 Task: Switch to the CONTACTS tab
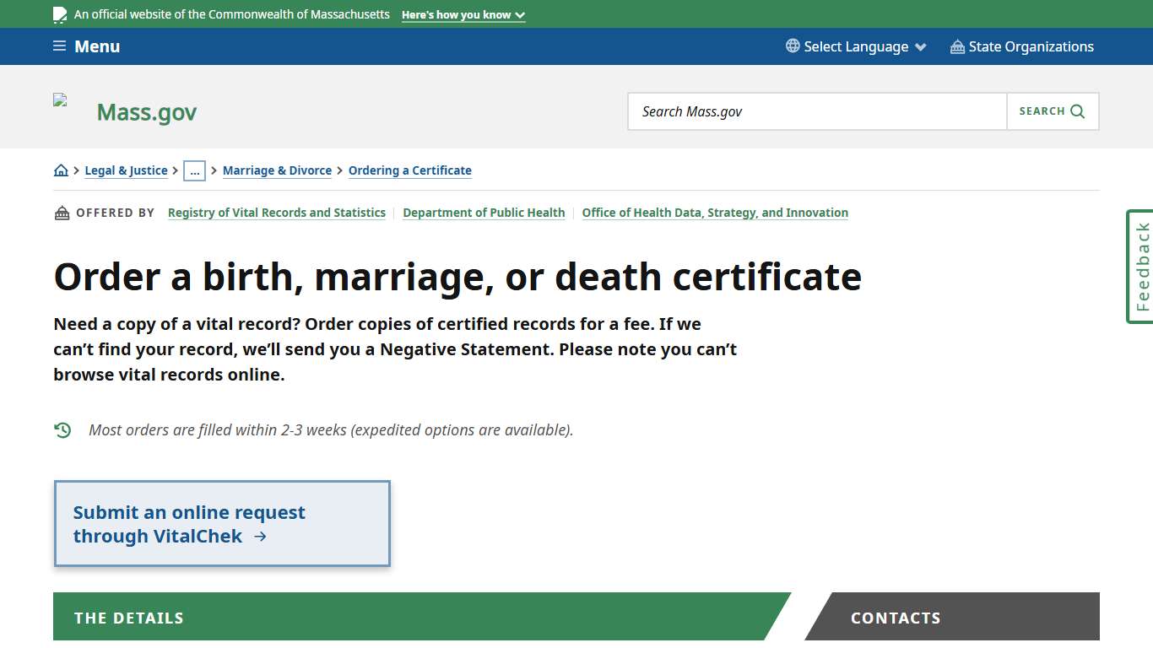896,617
